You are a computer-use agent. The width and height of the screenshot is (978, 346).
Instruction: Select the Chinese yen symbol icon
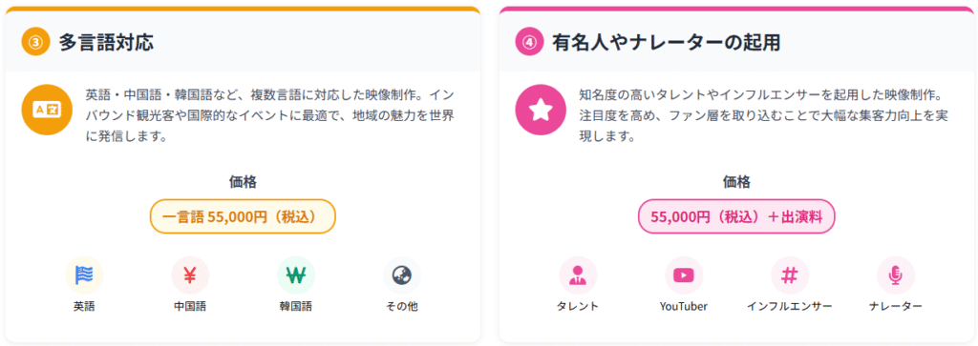point(190,275)
